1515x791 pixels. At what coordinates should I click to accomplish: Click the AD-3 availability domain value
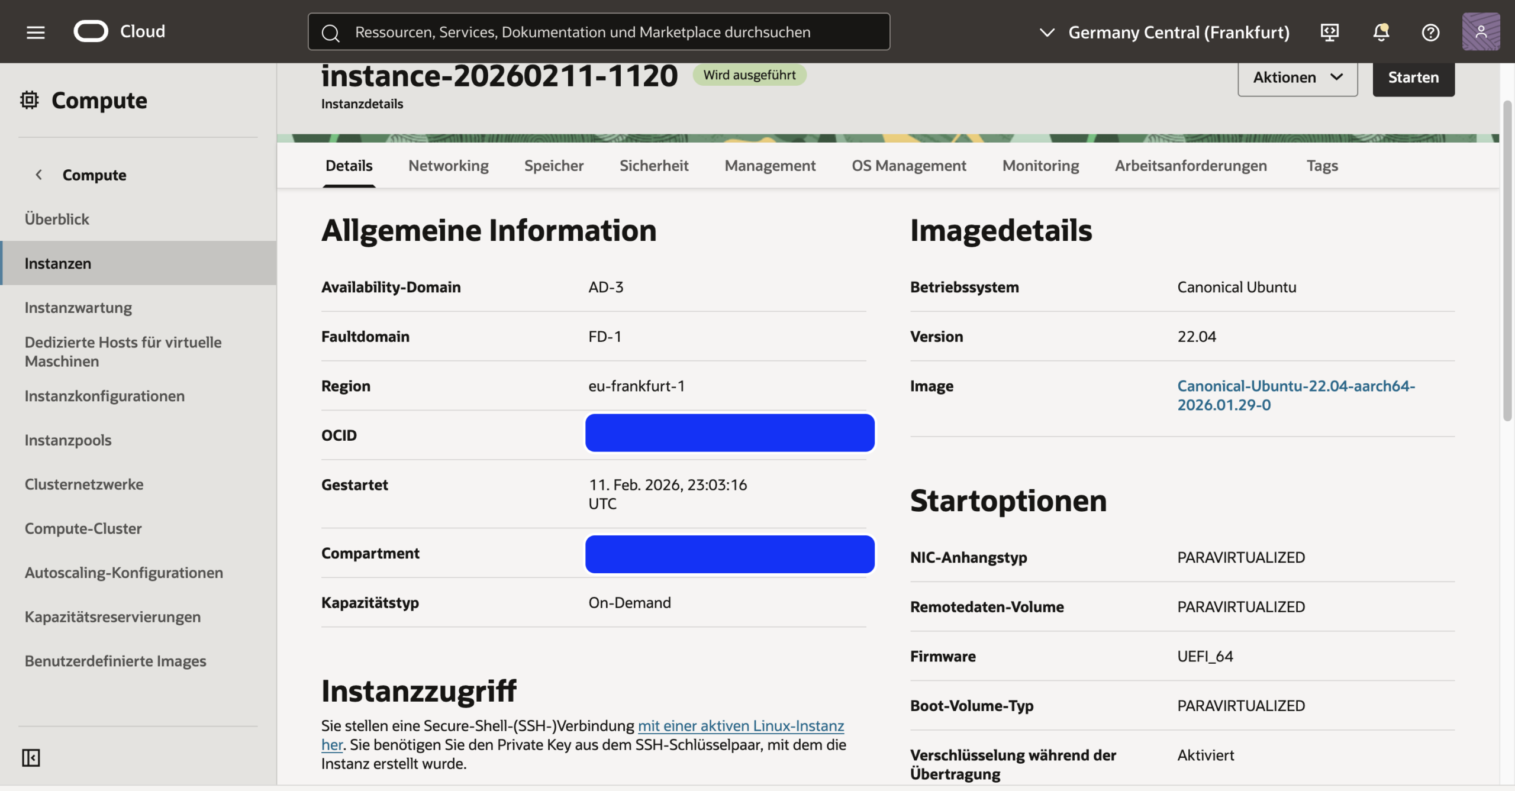click(605, 287)
